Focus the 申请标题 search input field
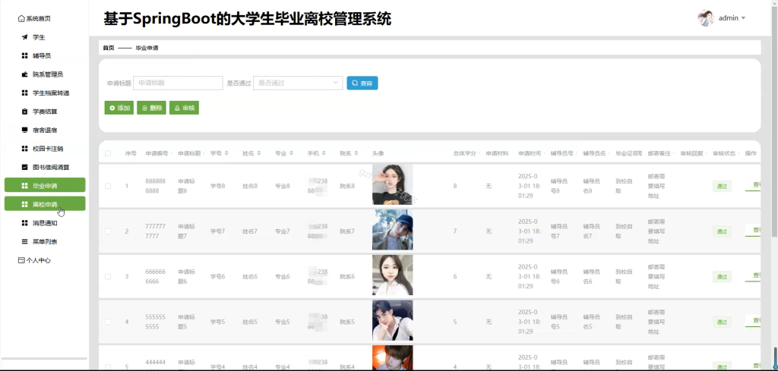Viewport: 778px width, 371px height. pyautogui.click(x=178, y=83)
